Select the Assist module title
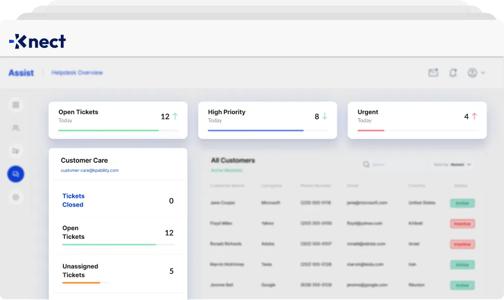Screen dimensions: 504x300 pos(21,73)
